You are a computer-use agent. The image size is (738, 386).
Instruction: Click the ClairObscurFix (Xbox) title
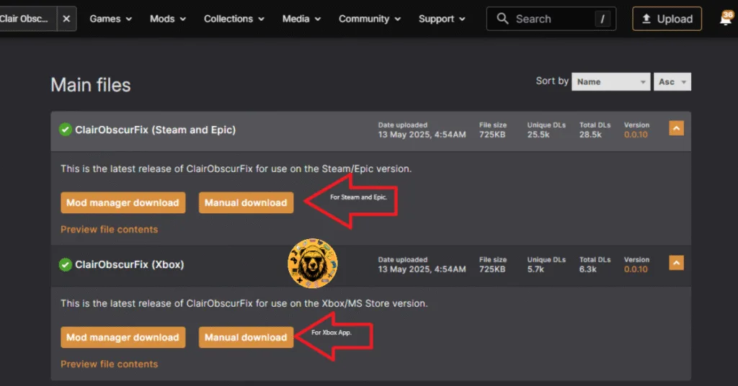click(130, 264)
